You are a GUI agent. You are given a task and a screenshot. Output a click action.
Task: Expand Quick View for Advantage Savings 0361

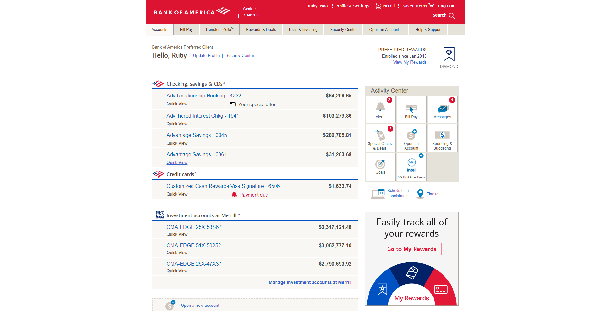[177, 163]
